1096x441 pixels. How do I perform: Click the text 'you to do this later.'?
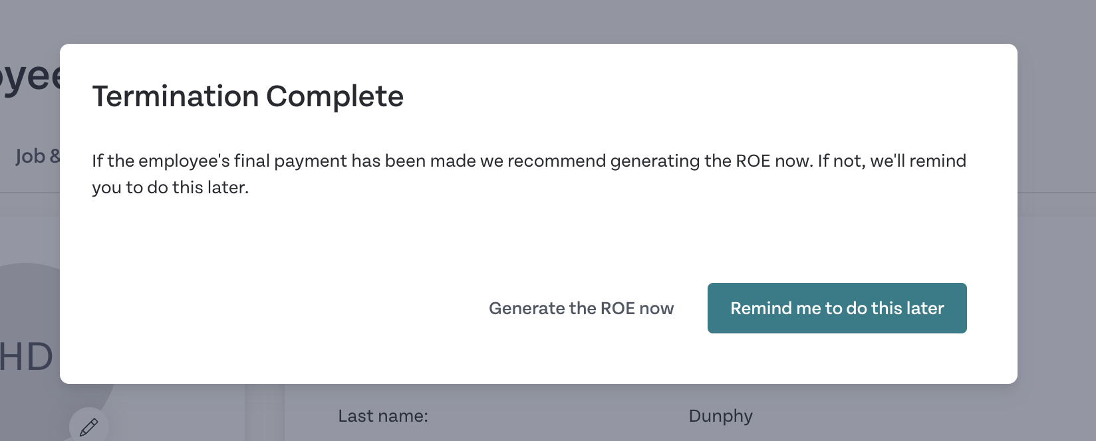(170, 187)
